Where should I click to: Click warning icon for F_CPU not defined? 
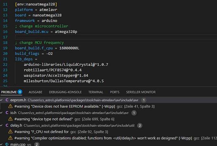(x=10, y=132)
